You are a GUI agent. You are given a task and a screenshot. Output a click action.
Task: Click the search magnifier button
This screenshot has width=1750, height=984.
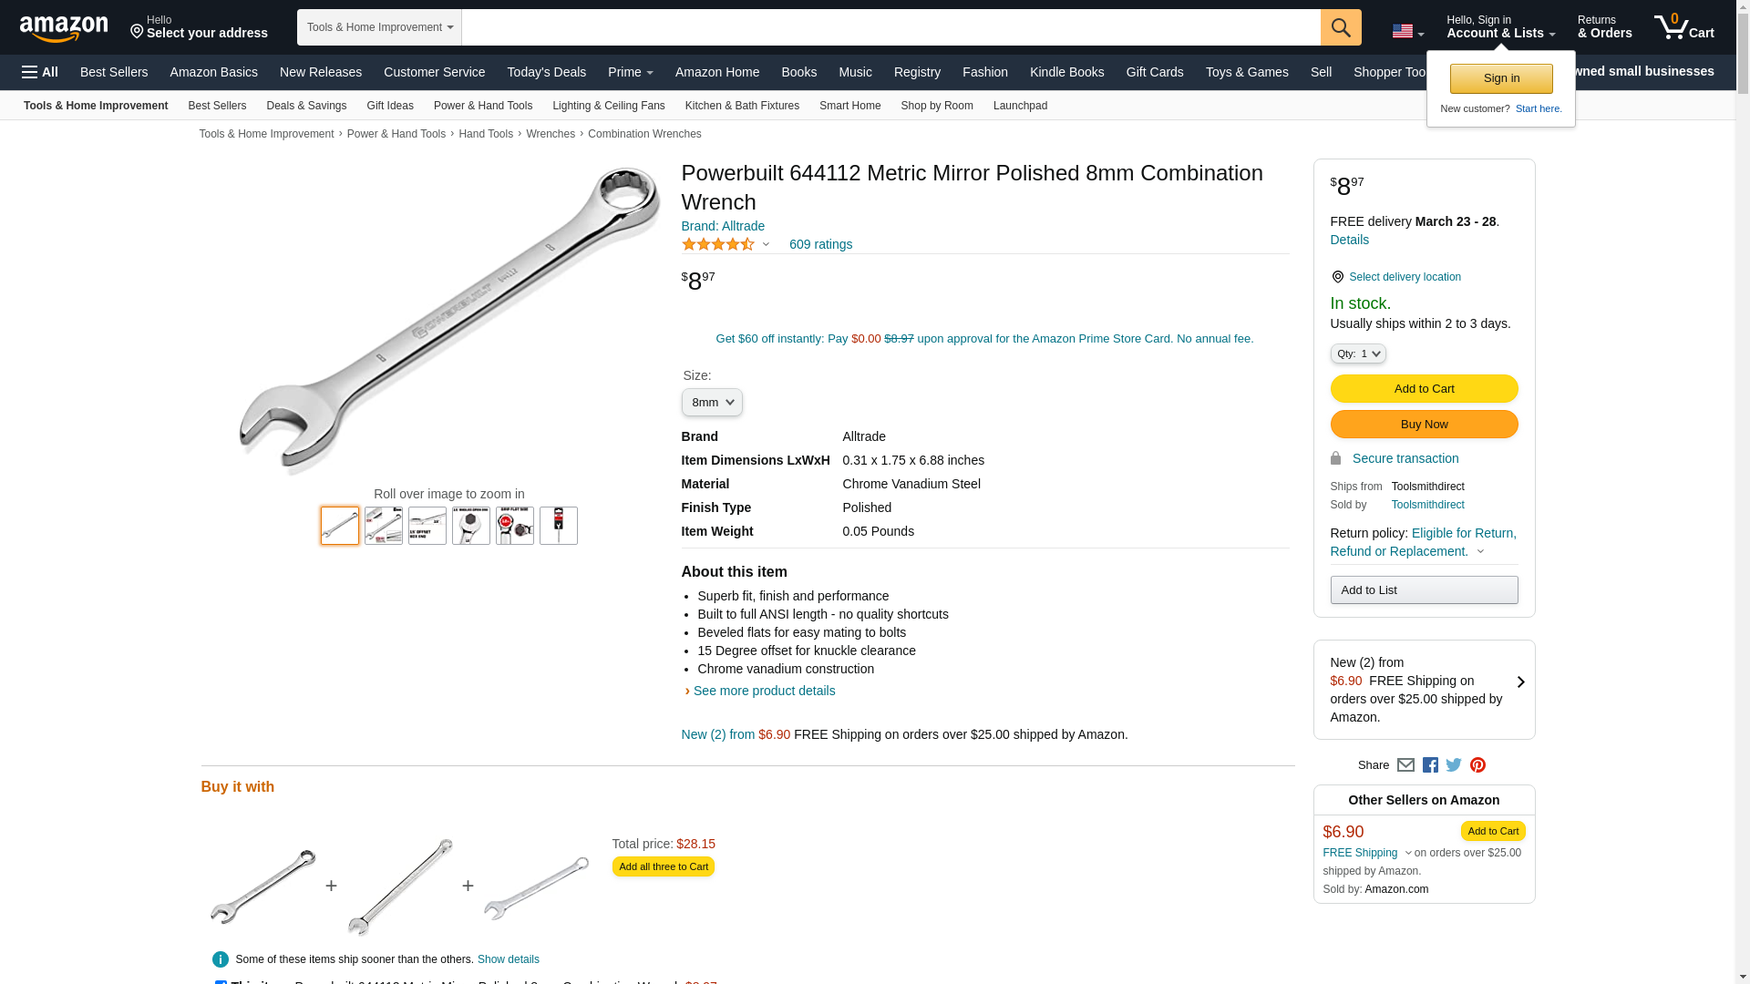(1341, 27)
